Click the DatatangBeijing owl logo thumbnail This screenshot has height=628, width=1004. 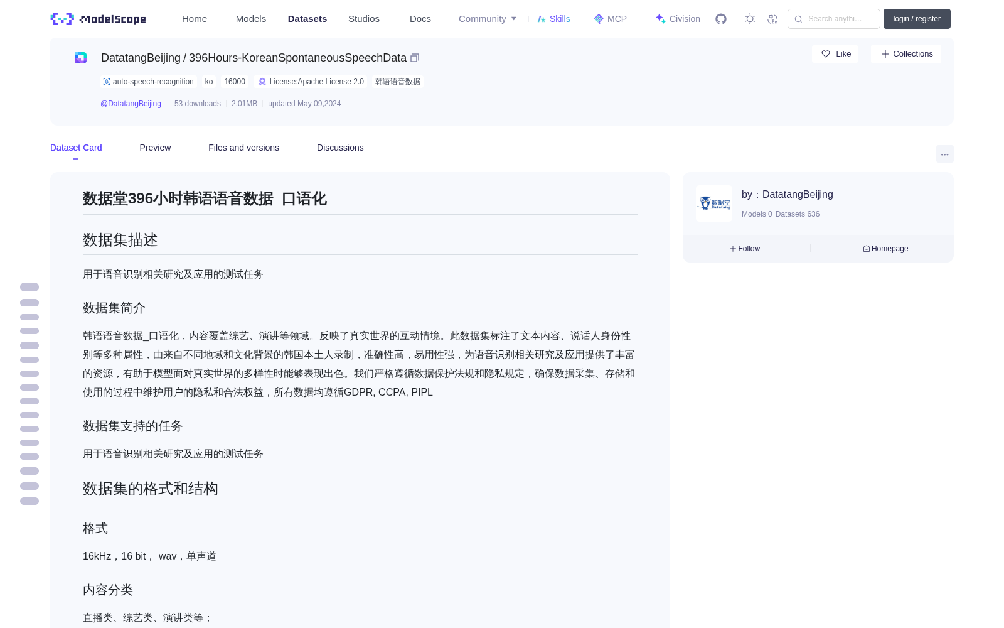point(714,203)
